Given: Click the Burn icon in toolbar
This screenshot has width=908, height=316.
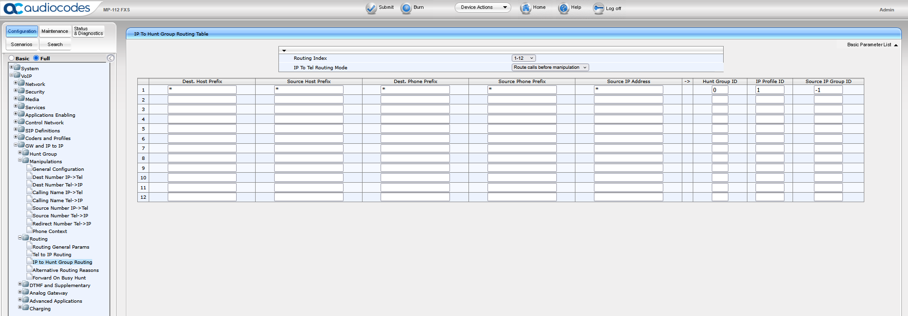Looking at the screenshot, I should (406, 8).
